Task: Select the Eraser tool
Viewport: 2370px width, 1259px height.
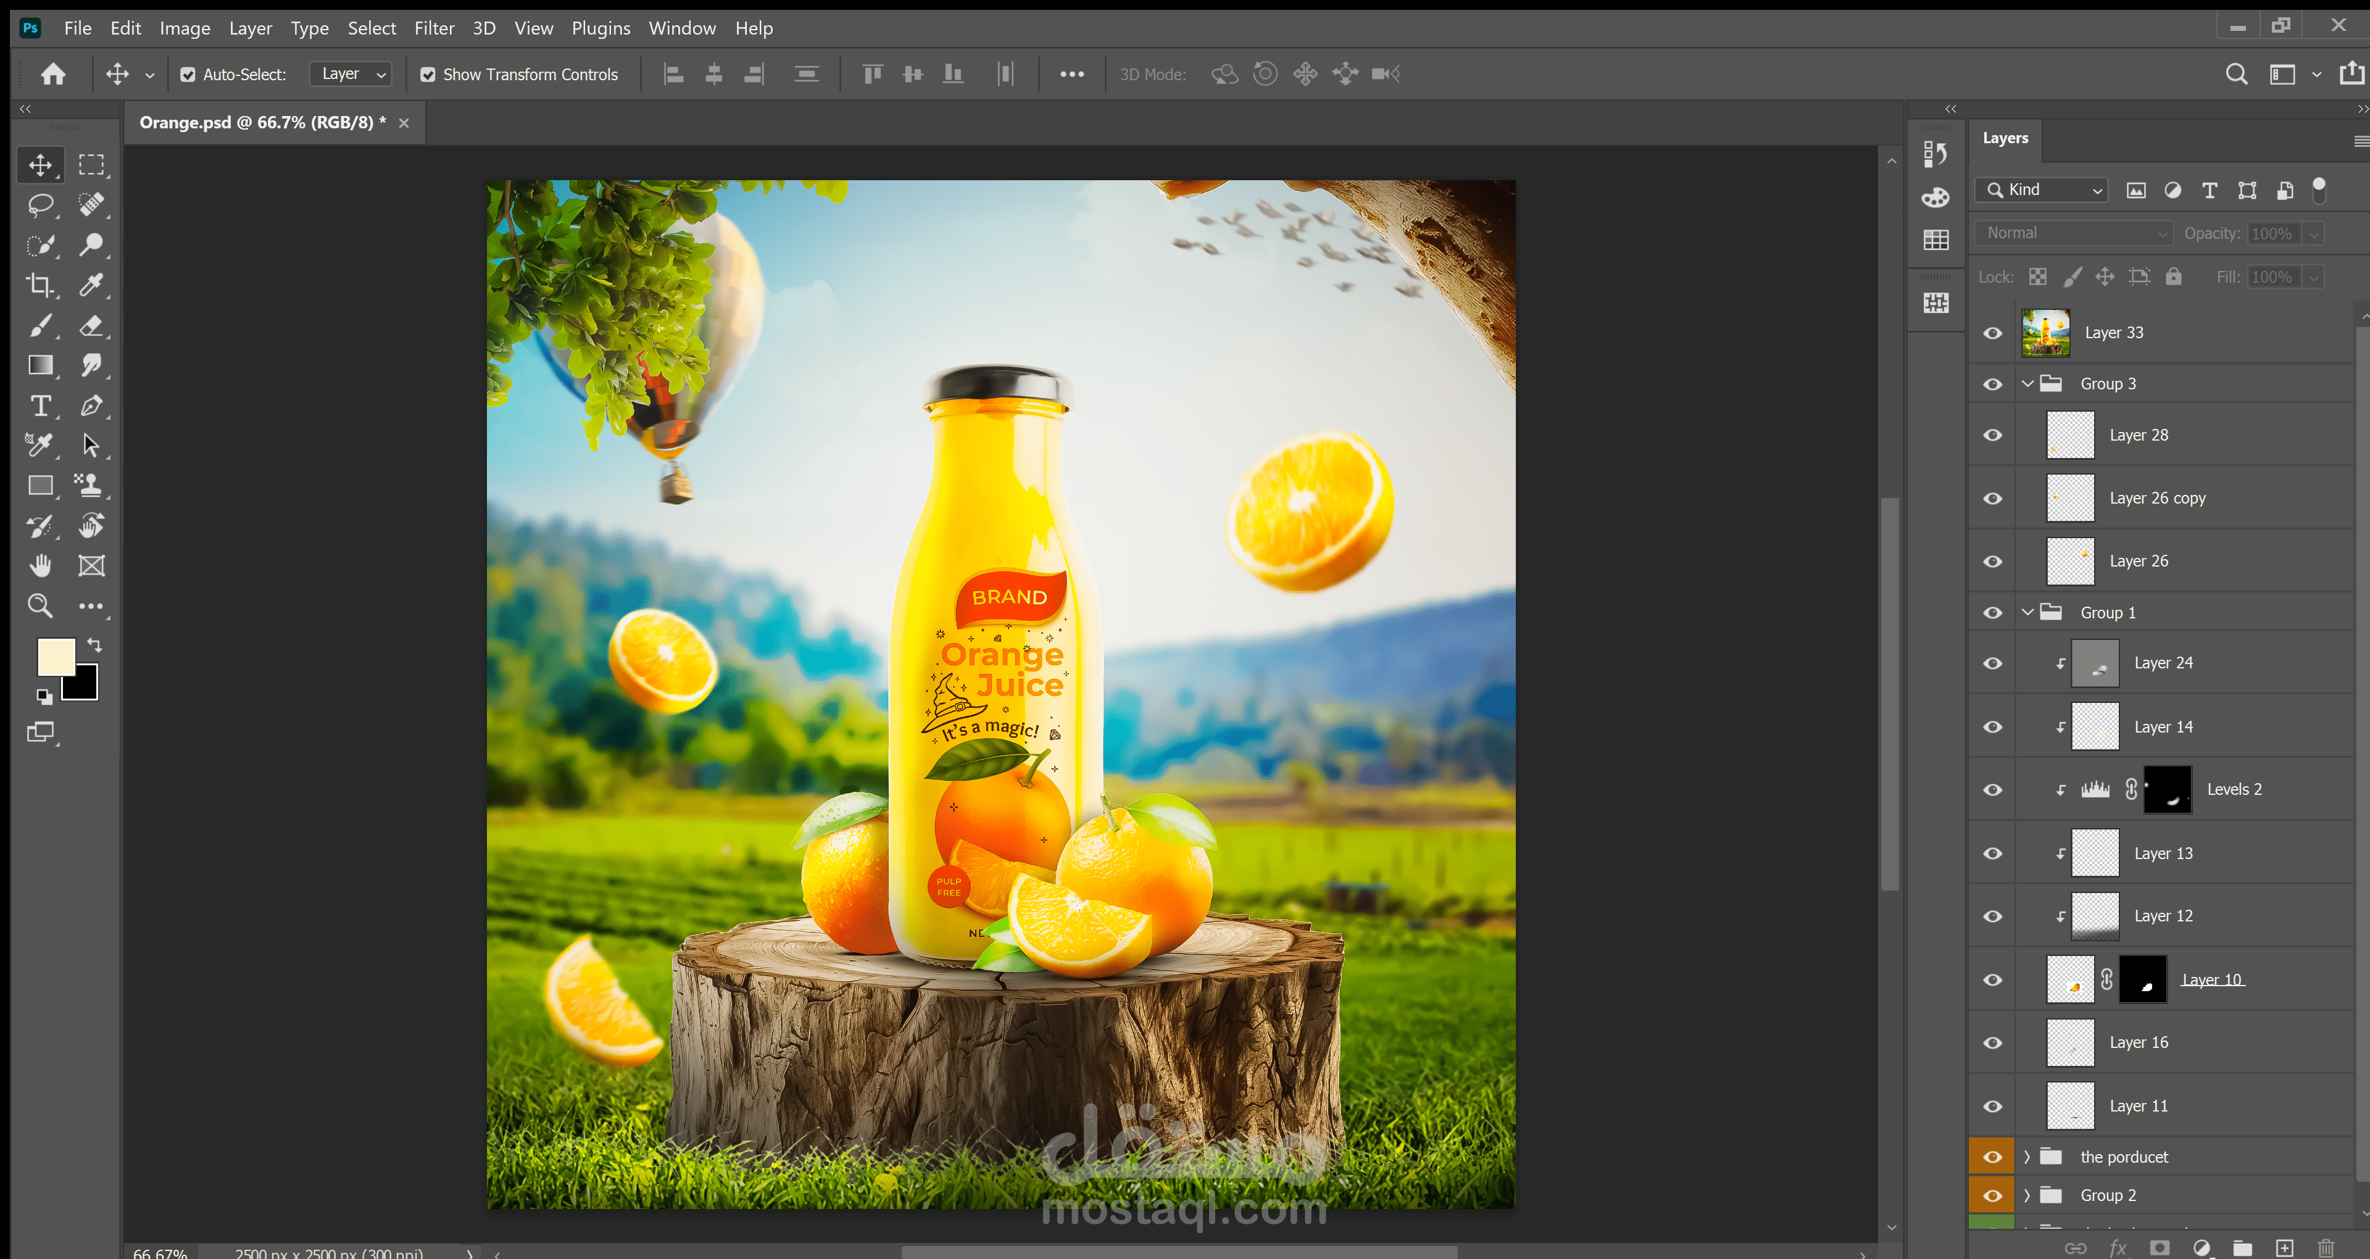Action: 91,326
